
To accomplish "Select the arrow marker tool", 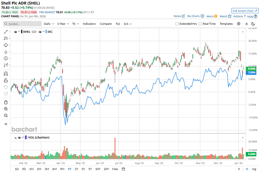I will click(x=6, y=52).
